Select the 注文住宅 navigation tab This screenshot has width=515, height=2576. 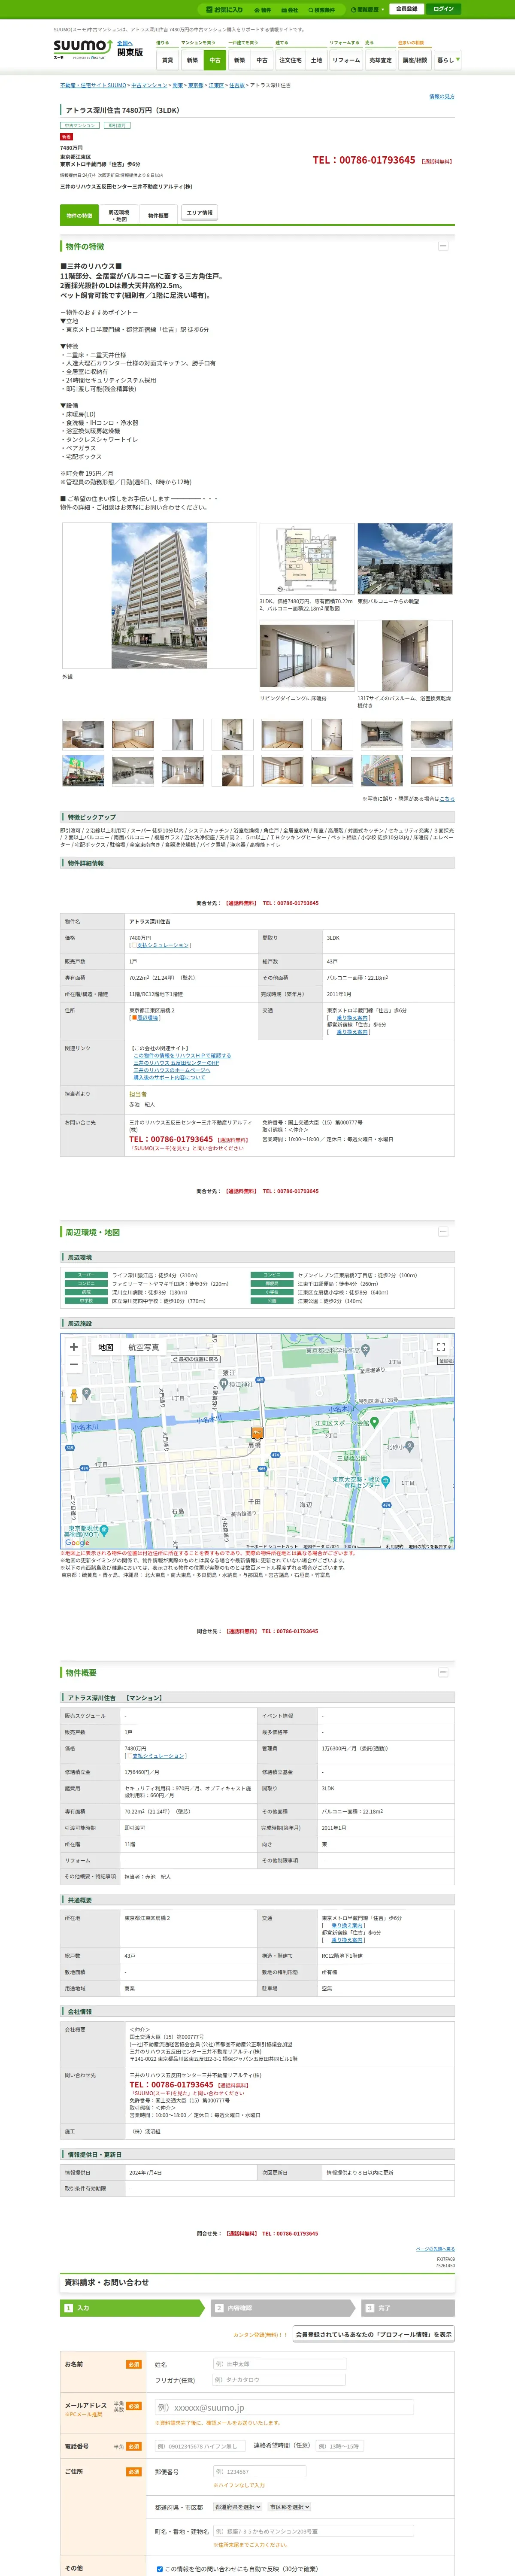click(290, 60)
